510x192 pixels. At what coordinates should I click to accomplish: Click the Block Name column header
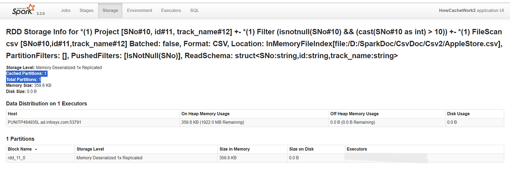20,149
